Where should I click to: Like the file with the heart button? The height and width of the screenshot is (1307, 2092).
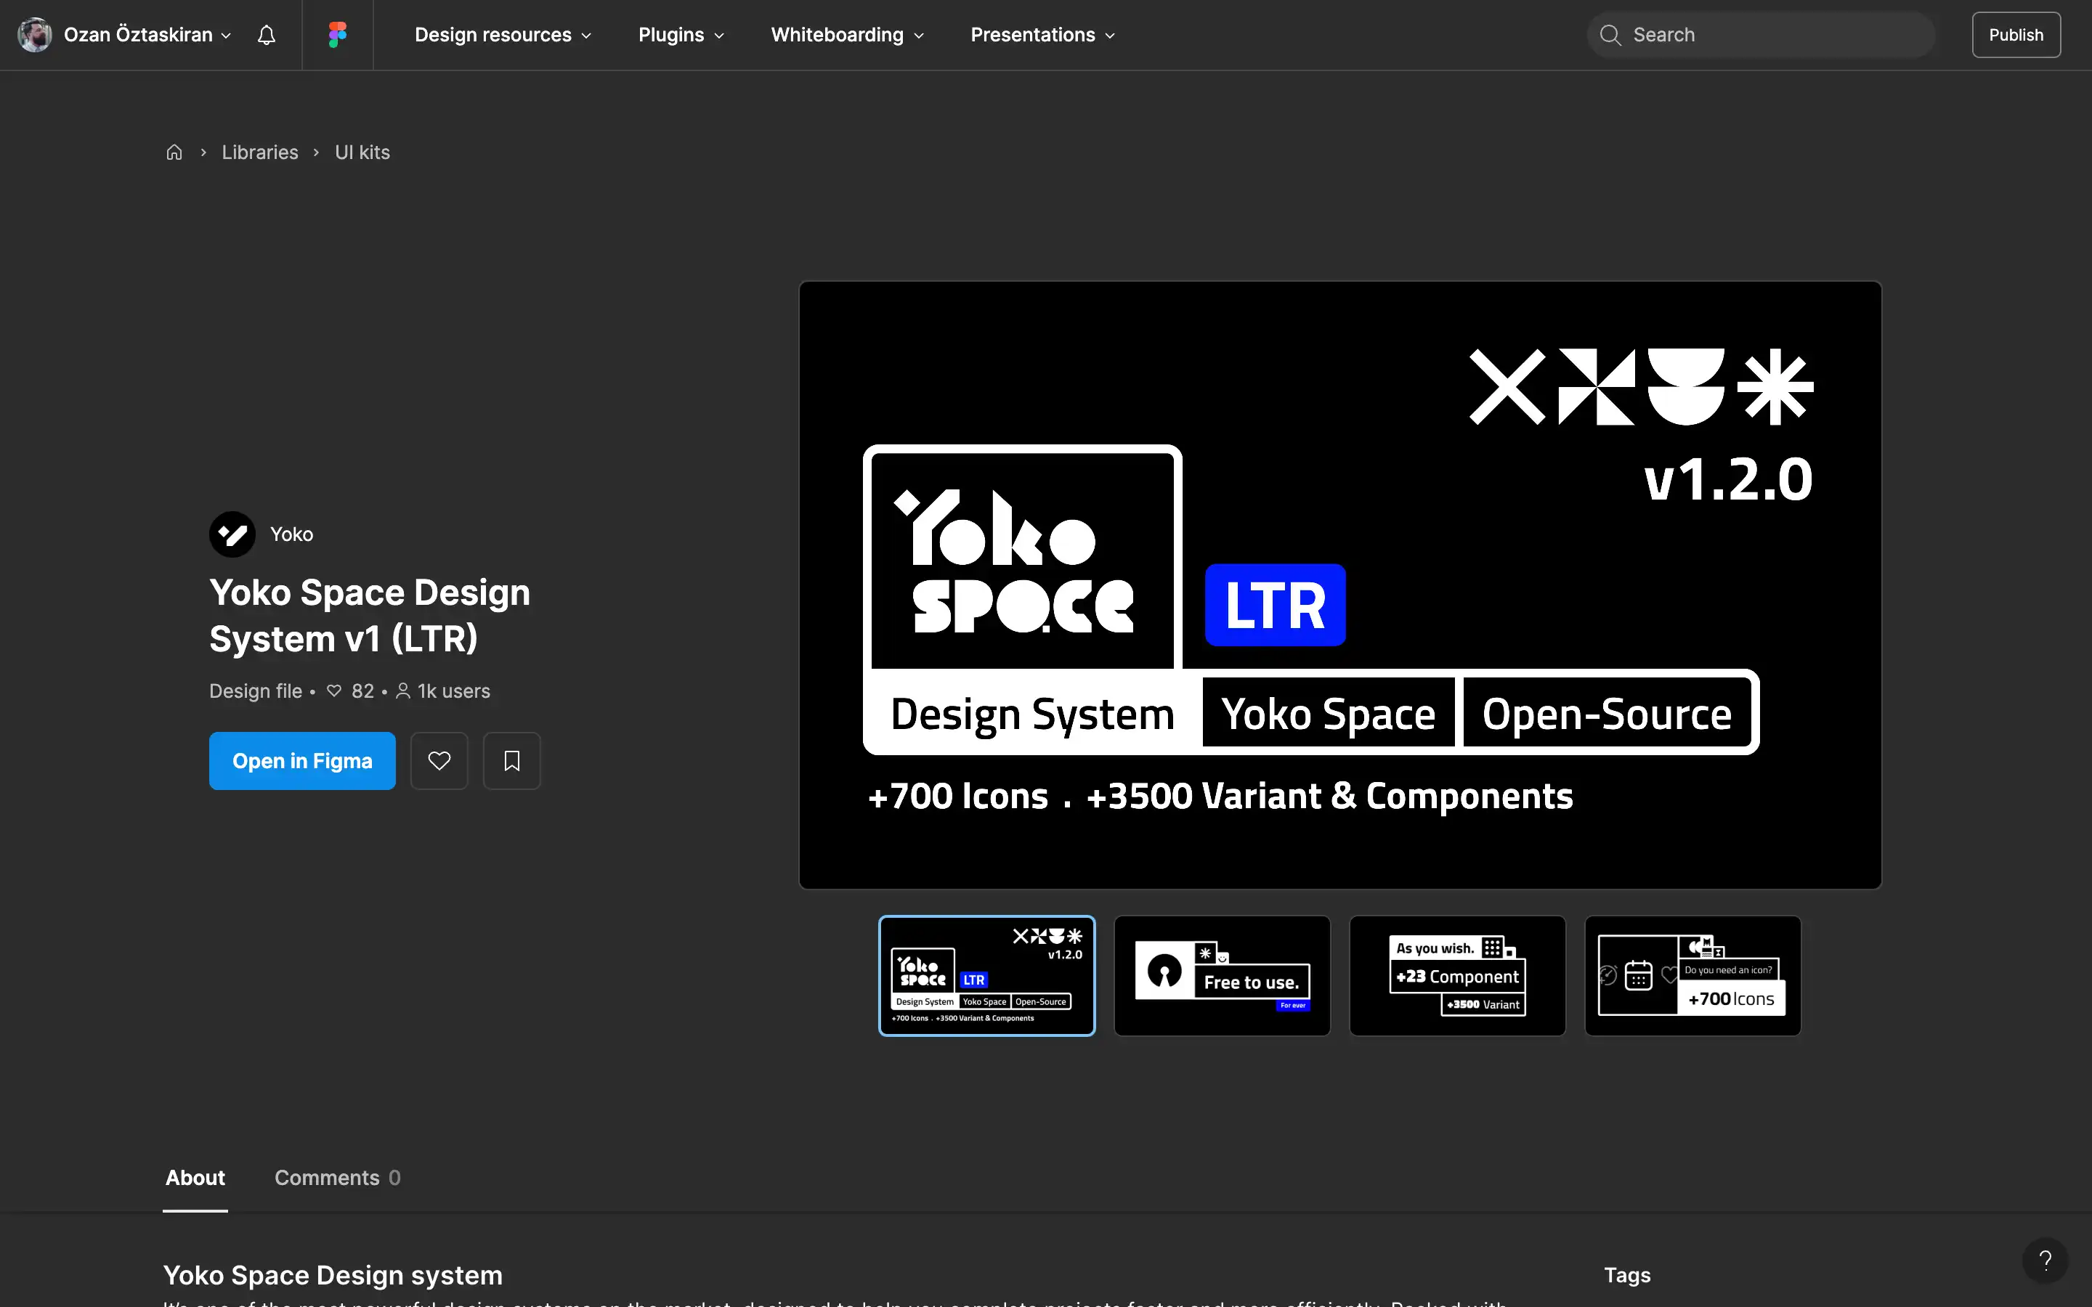pyautogui.click(x=439, y=761)
